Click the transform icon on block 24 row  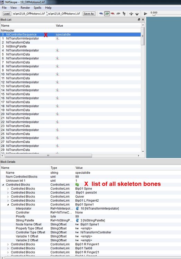(57, 130)
